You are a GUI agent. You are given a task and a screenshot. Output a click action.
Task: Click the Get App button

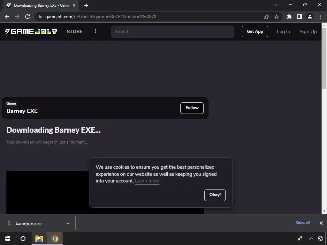tap(255, 32)
